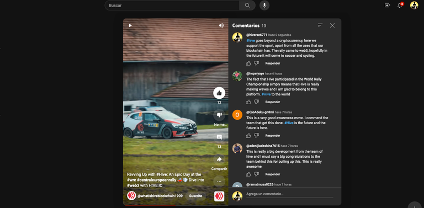Dislike the comment by @OjoAdeku-gn8mi

click(257, 136)
